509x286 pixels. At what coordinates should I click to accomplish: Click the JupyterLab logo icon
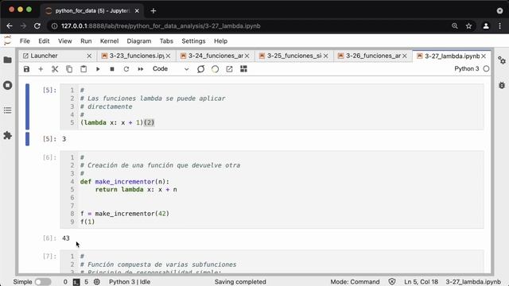[7, 41]
